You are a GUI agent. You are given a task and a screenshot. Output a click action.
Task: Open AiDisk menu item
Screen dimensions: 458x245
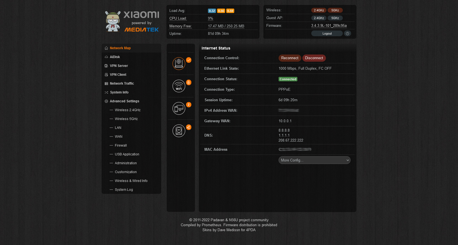click(x=131, y=57)
